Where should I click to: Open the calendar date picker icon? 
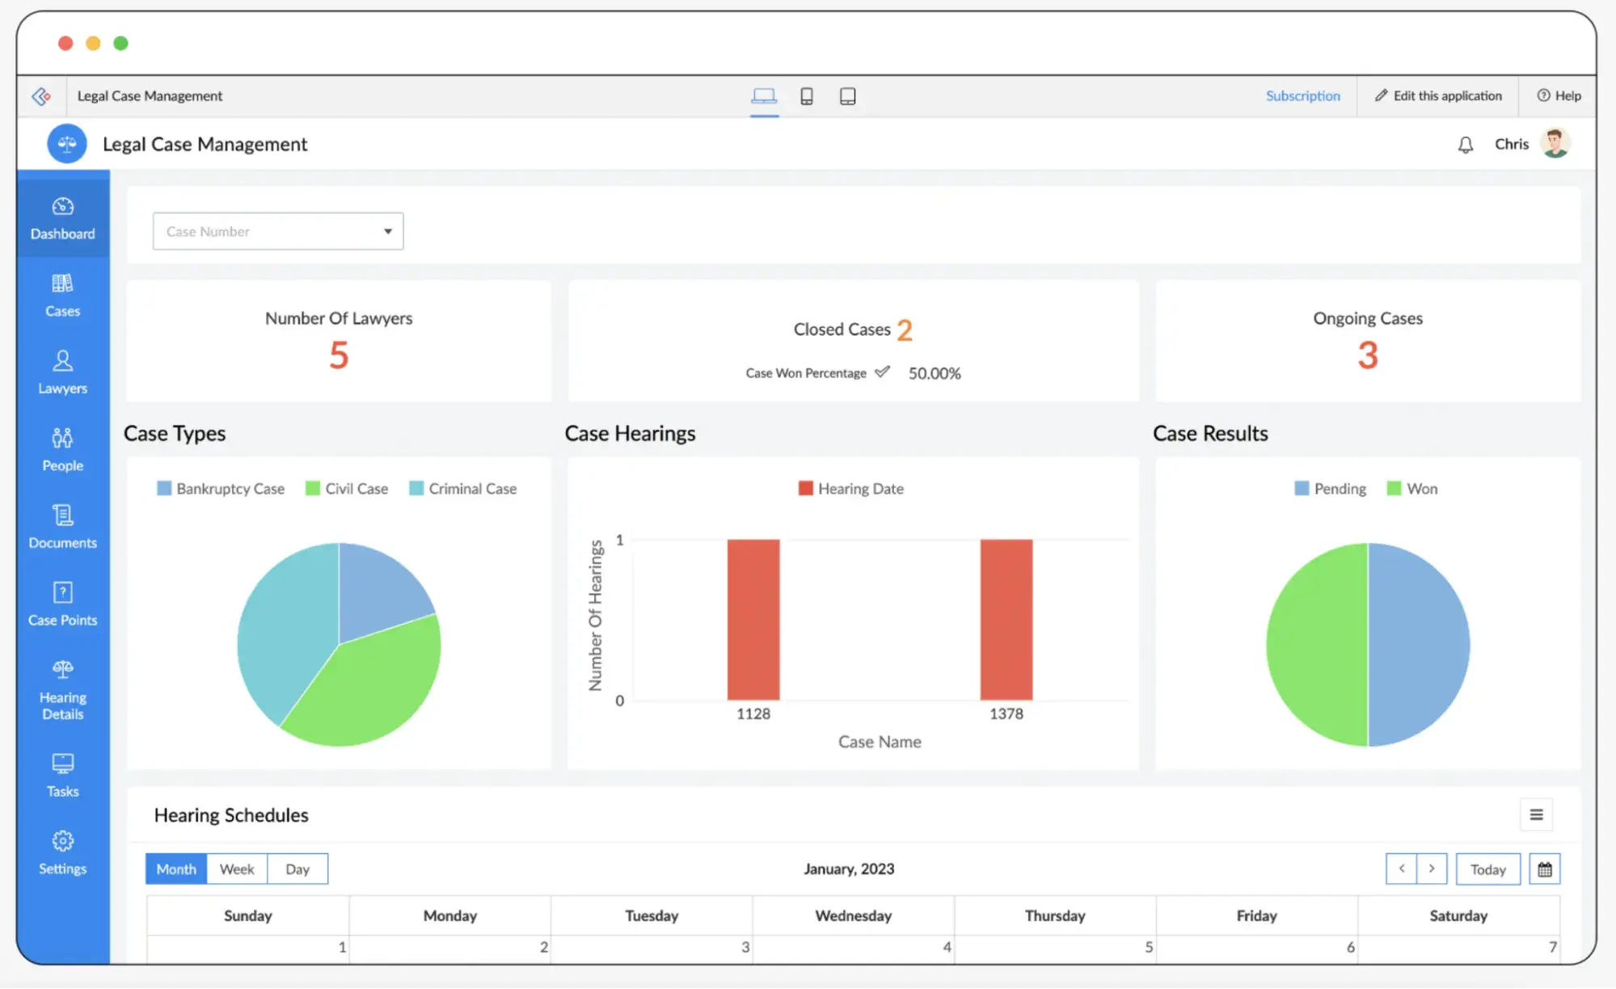coord(1544,869)
